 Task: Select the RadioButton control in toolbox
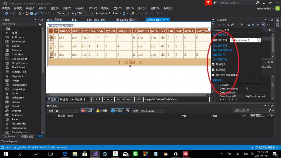tap(19, 128)
